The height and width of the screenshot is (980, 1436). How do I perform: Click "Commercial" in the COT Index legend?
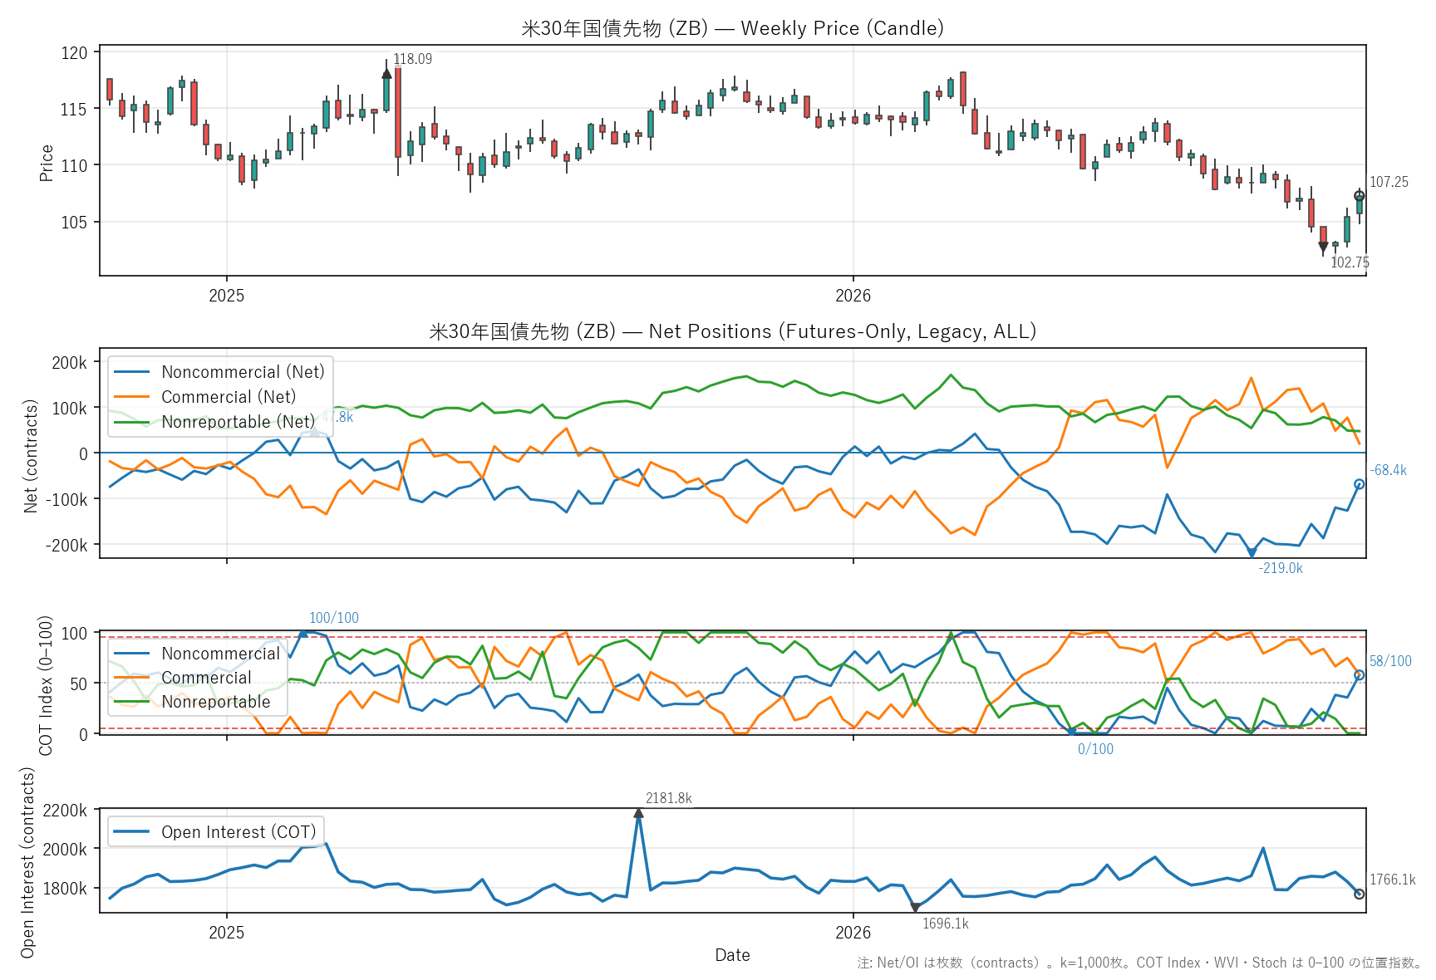(x=206, y=678)
